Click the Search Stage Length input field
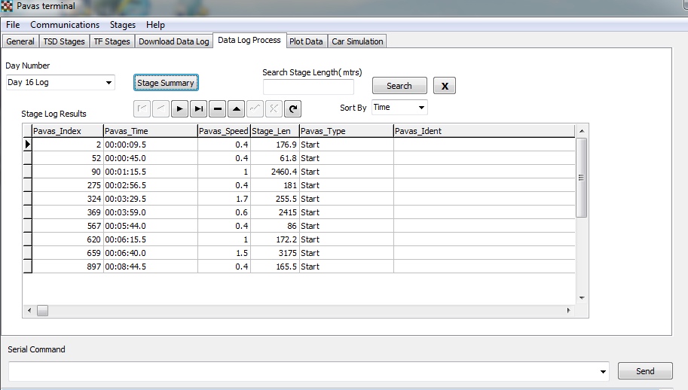 pyautogui.click(x=308, y=87)
